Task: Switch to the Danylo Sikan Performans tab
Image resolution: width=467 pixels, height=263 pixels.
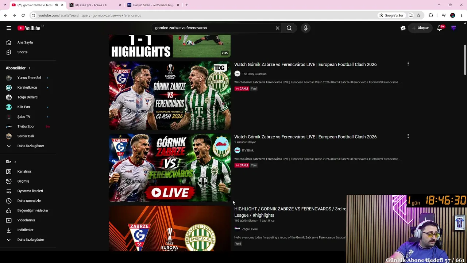Action: pos(153,5)
